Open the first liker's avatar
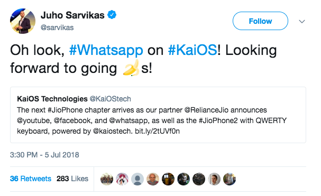 coord(107,179)
